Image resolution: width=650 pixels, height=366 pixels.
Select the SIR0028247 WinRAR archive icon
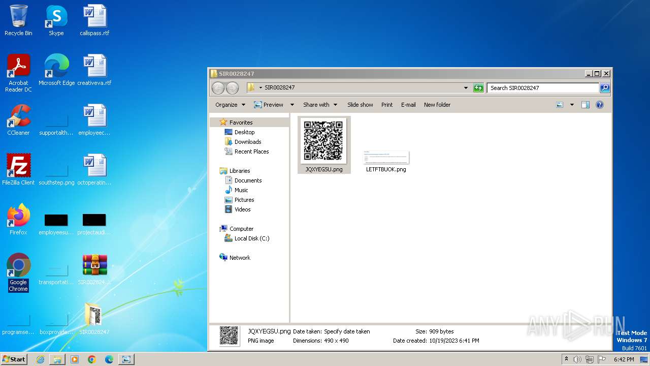click(x=94, y=269)
